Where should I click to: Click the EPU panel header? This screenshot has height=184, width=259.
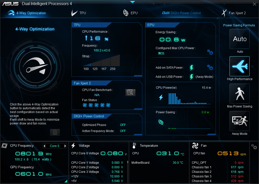[163, 25]
